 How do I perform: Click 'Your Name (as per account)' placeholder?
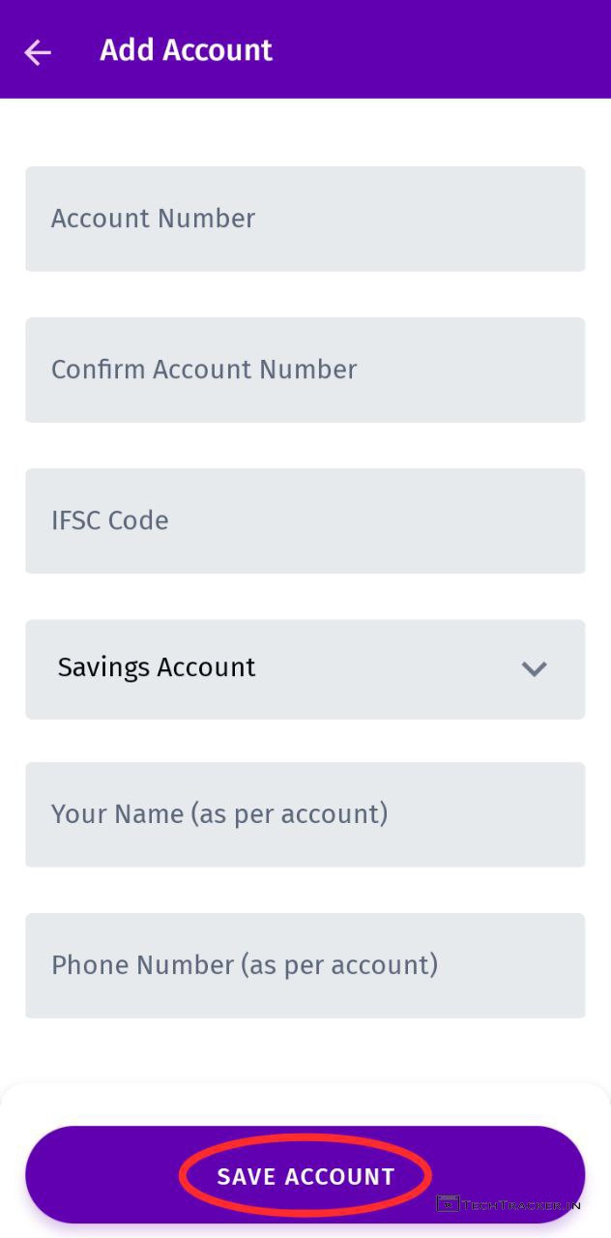pyautogui.click(x=219, y=814)
